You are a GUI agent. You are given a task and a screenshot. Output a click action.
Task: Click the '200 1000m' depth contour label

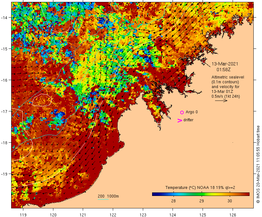(x=108, y=196)
